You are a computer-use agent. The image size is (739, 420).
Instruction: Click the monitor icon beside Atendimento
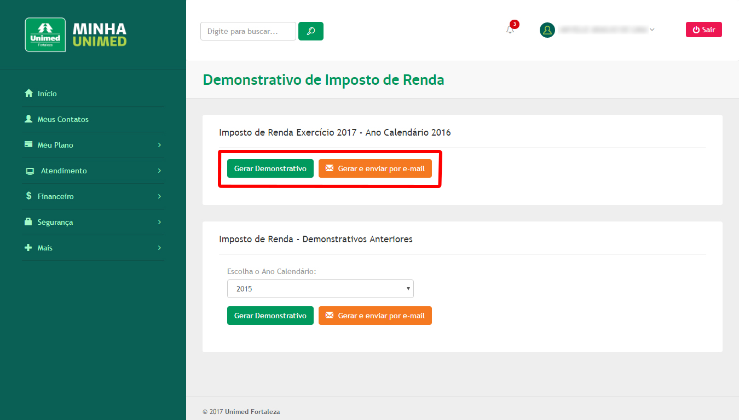coord(30,171)
